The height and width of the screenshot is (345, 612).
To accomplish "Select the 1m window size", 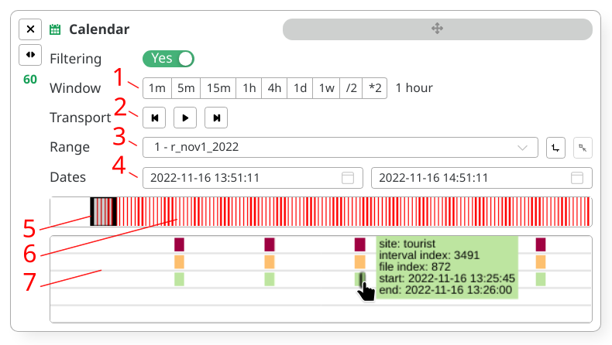I will click(x=156, y=88).
